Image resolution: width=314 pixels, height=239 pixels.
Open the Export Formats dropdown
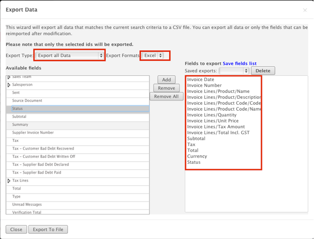tap(153, 55)
